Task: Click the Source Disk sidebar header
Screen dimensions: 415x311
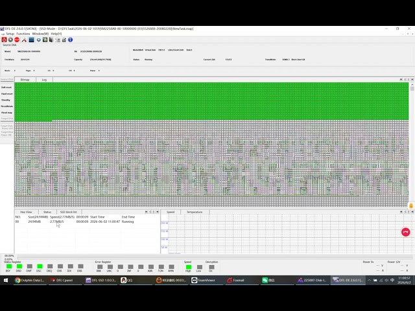Action: click(x=6, y=79)
